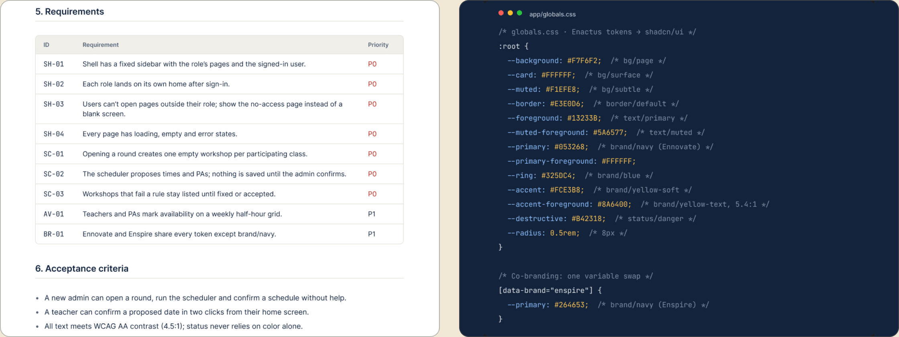Click the --border: #E3E0D6 declaration
Image resolution: width=899 pixels, height=337 pixels.
pos(545,104)
